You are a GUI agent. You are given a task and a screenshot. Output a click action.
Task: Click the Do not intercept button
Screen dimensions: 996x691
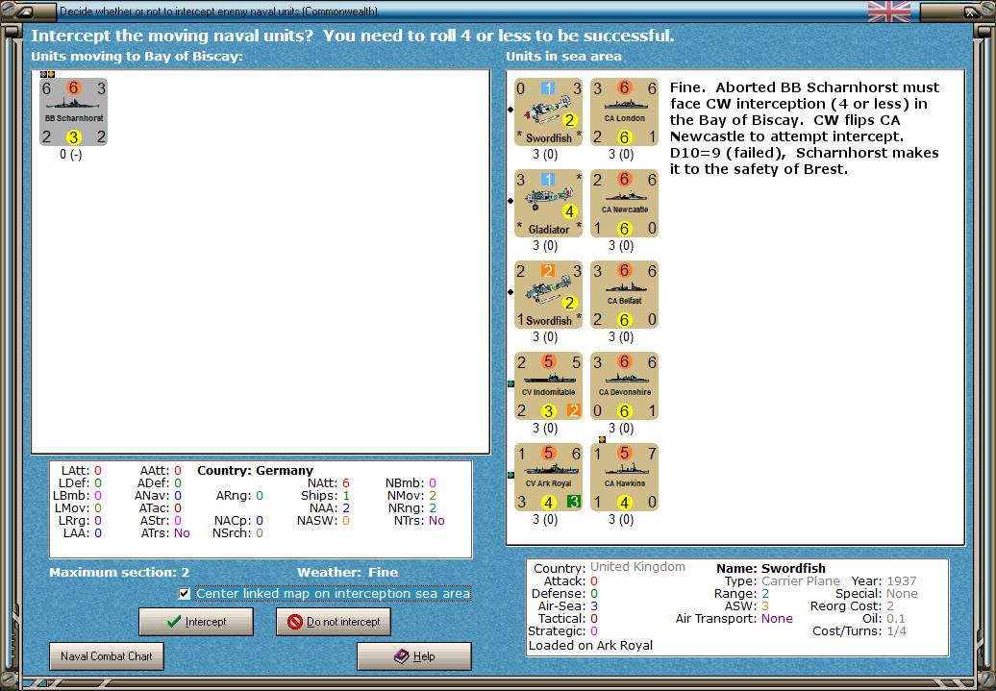coord(334,622)
